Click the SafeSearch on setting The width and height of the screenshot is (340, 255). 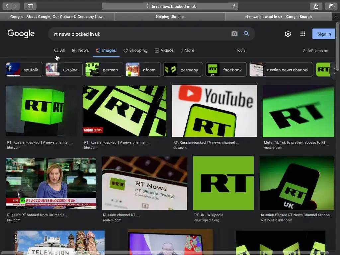(x=315, y=51)
